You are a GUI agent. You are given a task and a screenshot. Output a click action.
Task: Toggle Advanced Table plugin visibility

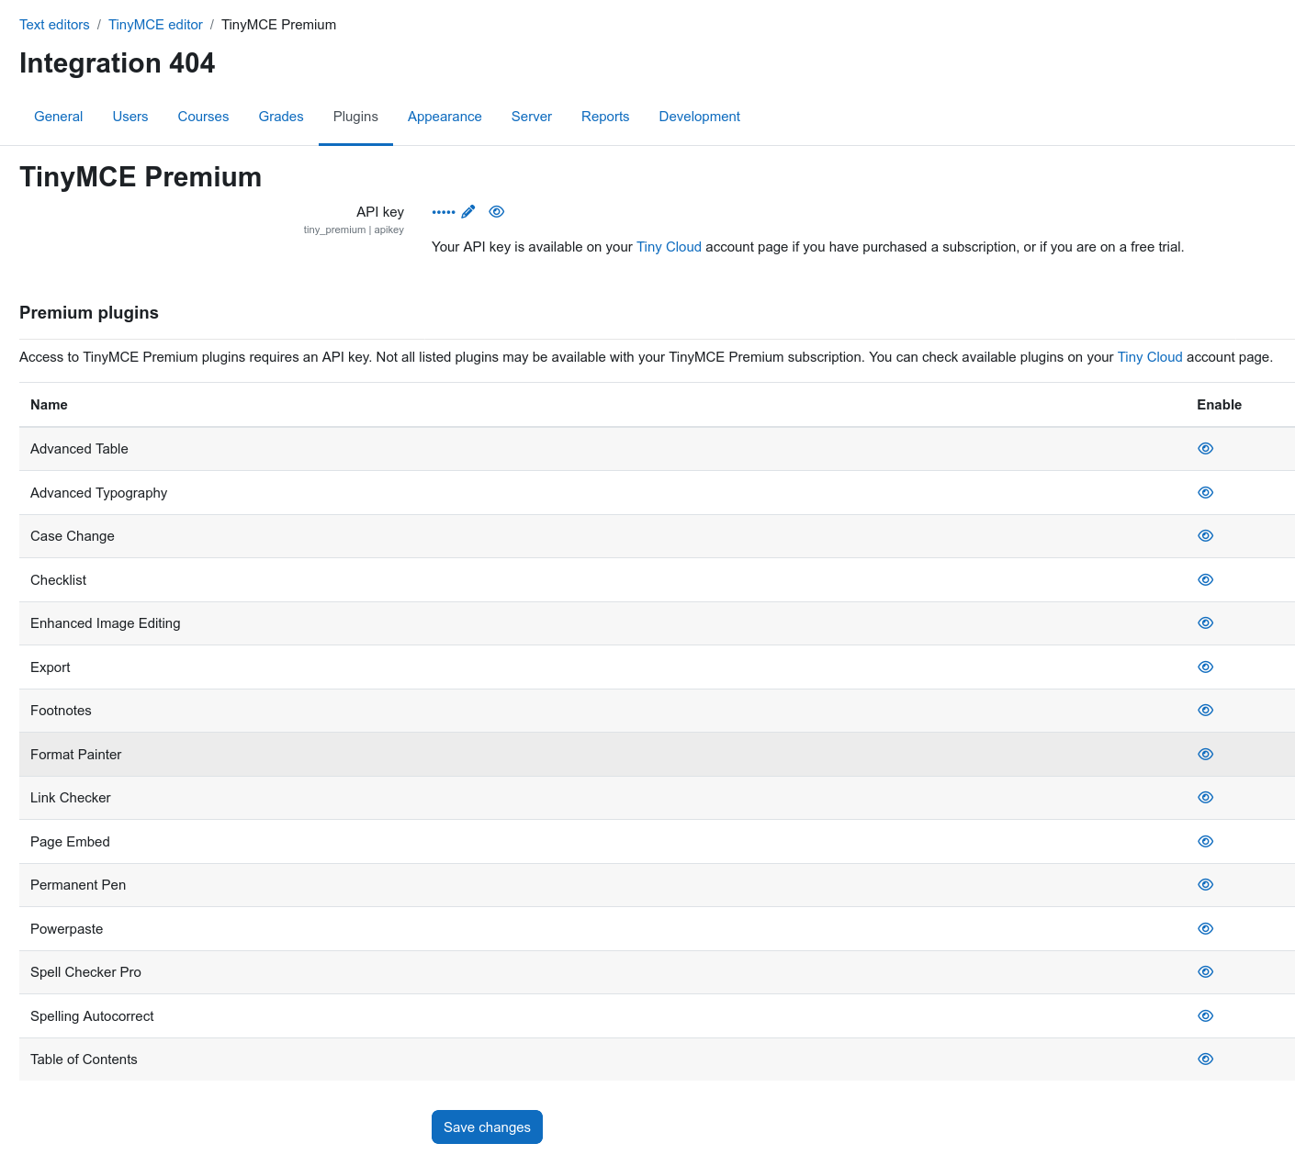point(1206,449)
